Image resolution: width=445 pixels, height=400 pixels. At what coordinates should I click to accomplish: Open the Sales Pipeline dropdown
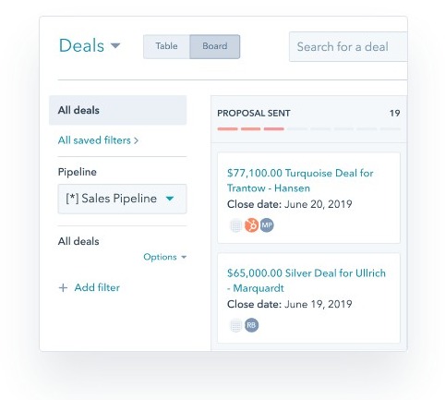[122, 199]
